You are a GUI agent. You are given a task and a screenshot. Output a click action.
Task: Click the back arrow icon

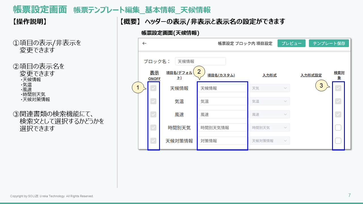pyautogui.click(x=144, y=43)
